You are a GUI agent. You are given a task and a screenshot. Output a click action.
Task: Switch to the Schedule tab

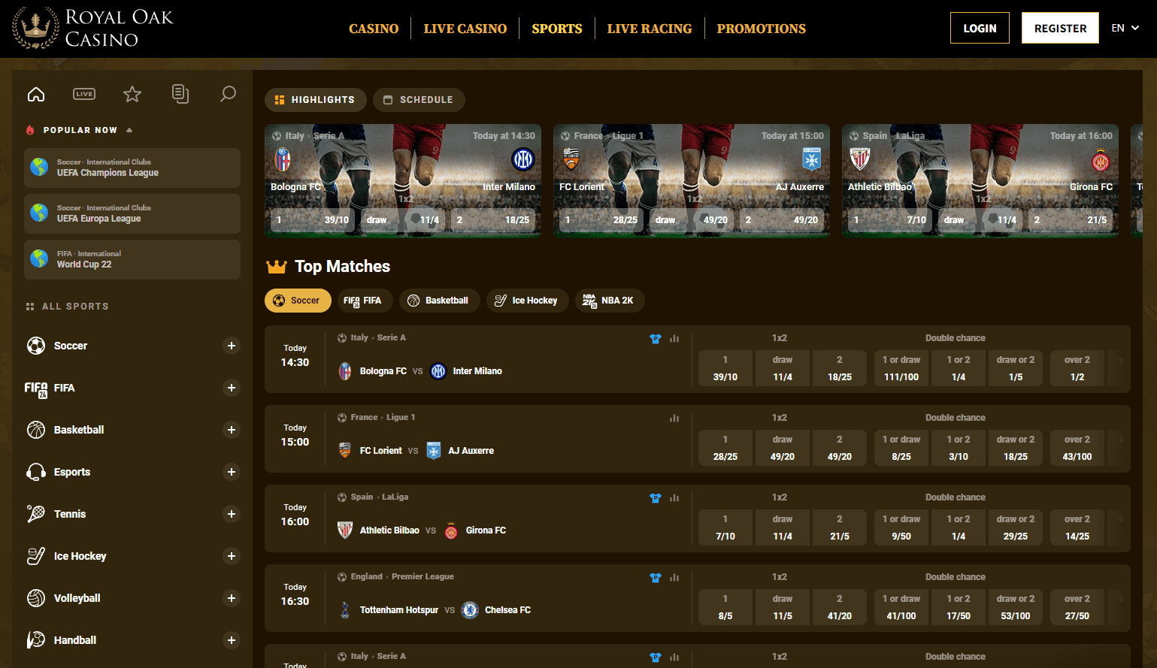click(419, 100)
